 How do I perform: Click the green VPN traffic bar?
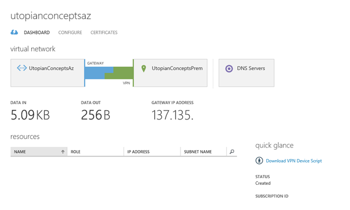click(x=122, y=73)
